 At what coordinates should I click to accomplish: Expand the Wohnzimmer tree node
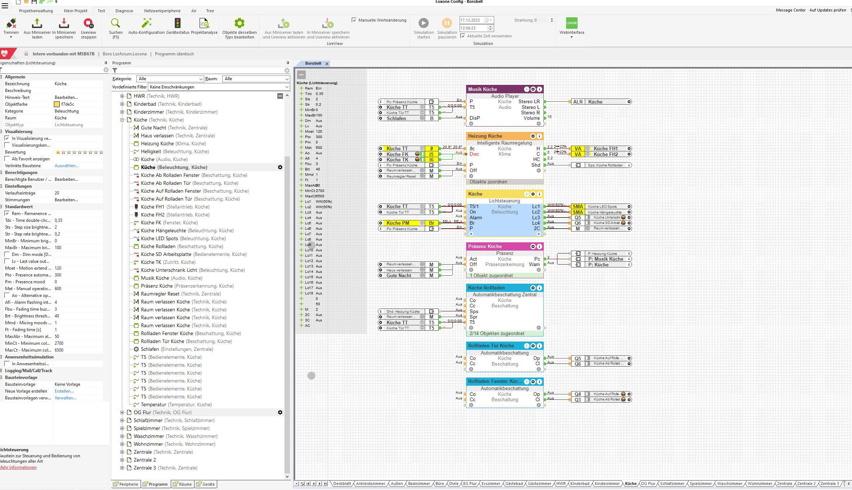click(122, 444)
